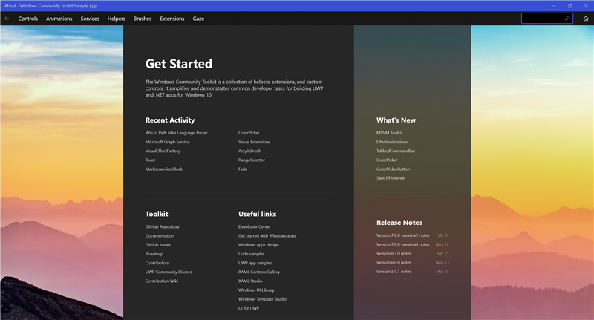
Task: Open the XAML Controls Gallery link
Action: pos(261,272)
